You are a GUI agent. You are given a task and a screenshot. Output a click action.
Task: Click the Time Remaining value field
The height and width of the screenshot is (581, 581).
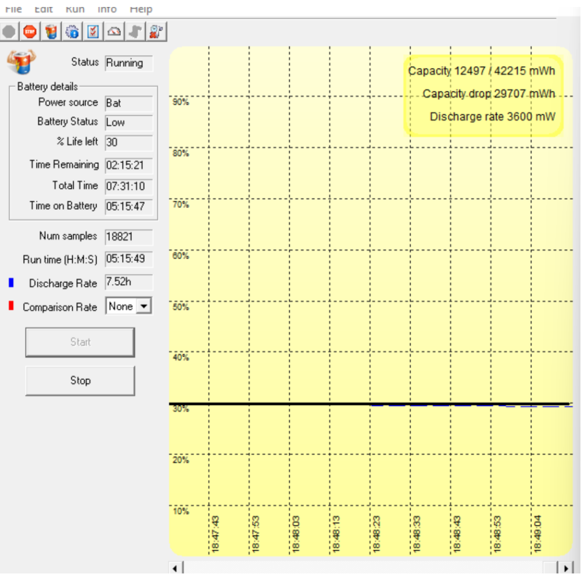(x=128, y=165)
